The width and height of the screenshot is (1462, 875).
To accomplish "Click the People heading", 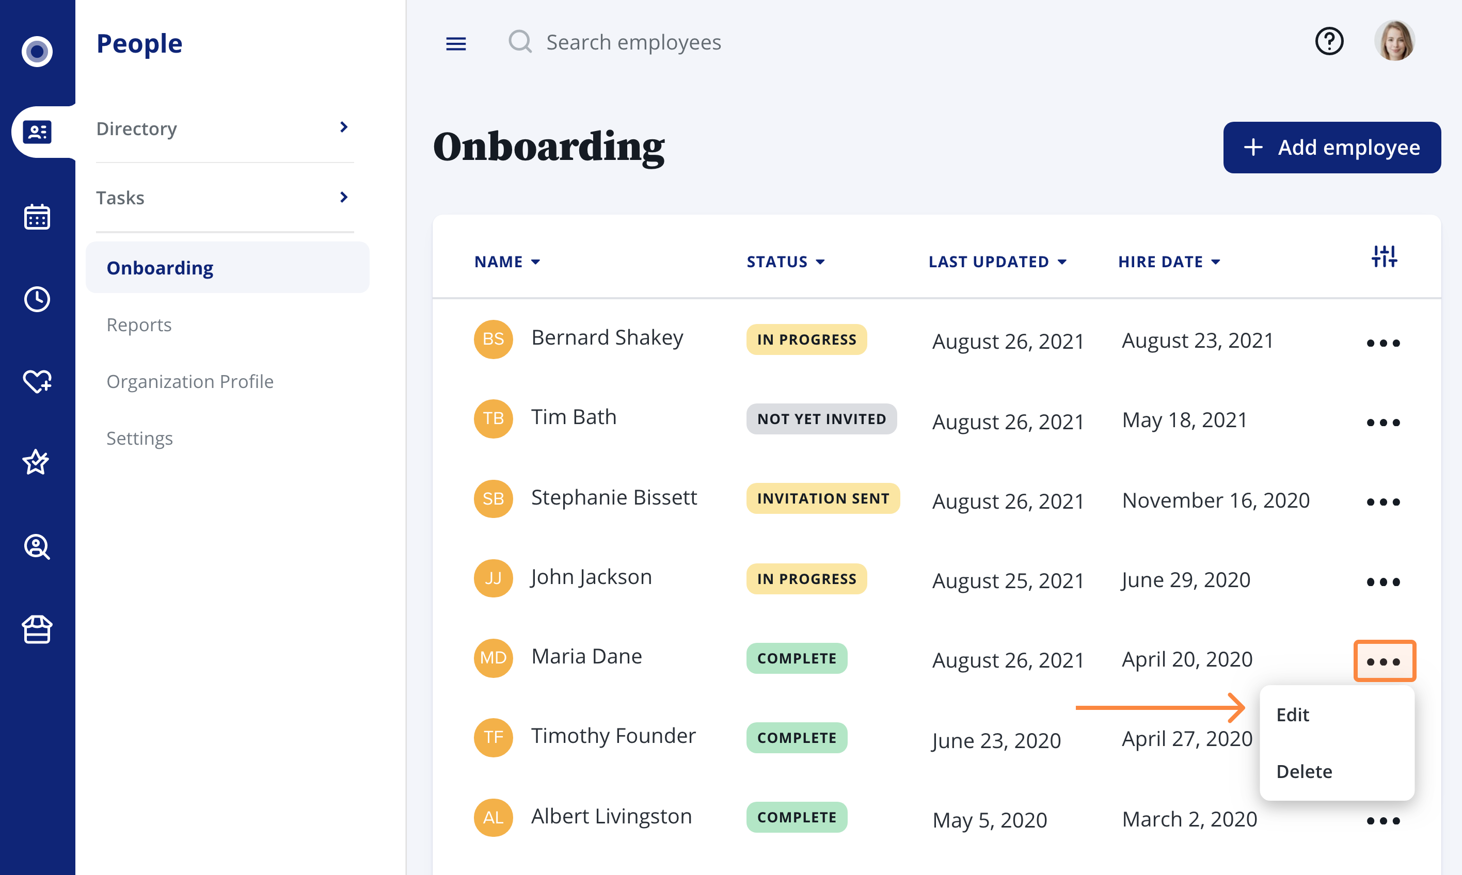I will pyautogui.click(x=139, y=44).
